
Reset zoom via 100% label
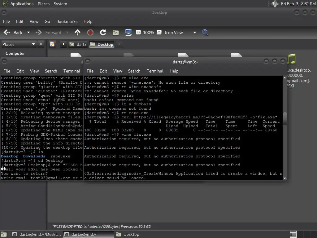pos(149,33)
